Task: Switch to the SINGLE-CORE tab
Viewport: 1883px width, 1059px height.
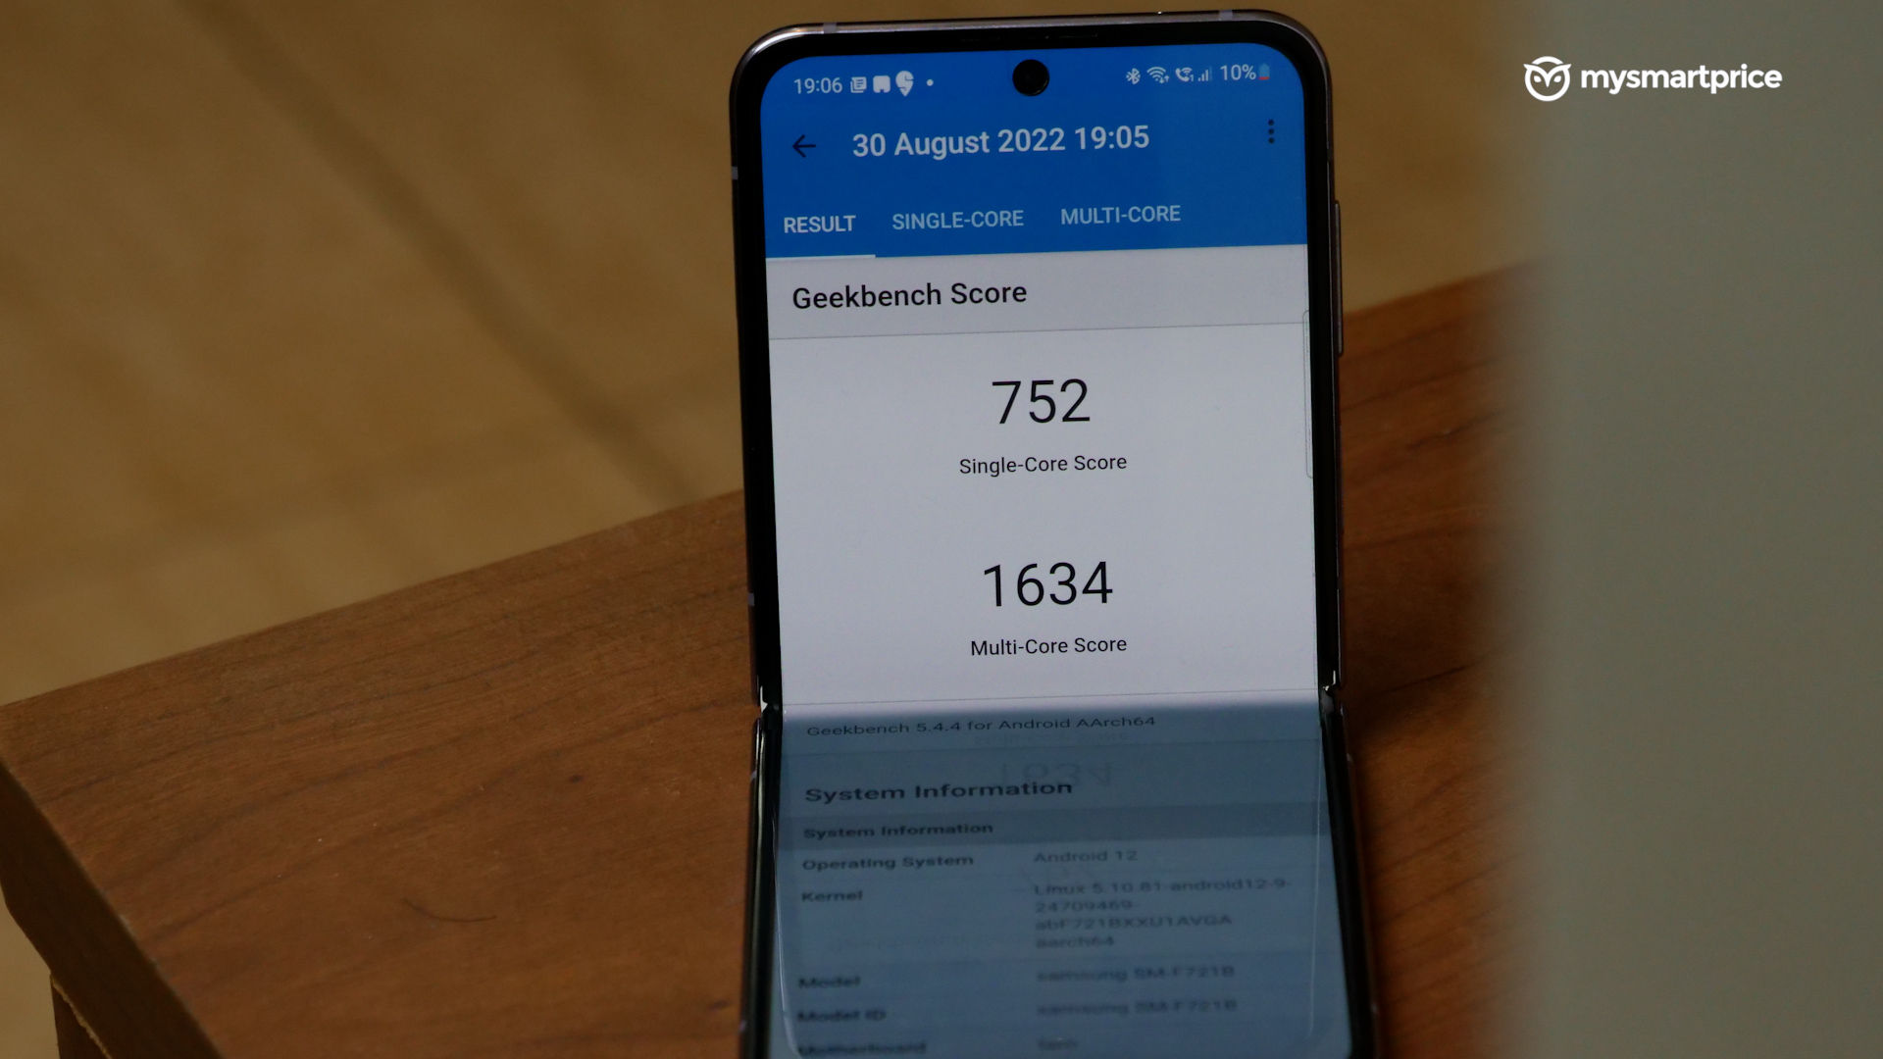Action: pyautogui.click(x=959, y=218)
